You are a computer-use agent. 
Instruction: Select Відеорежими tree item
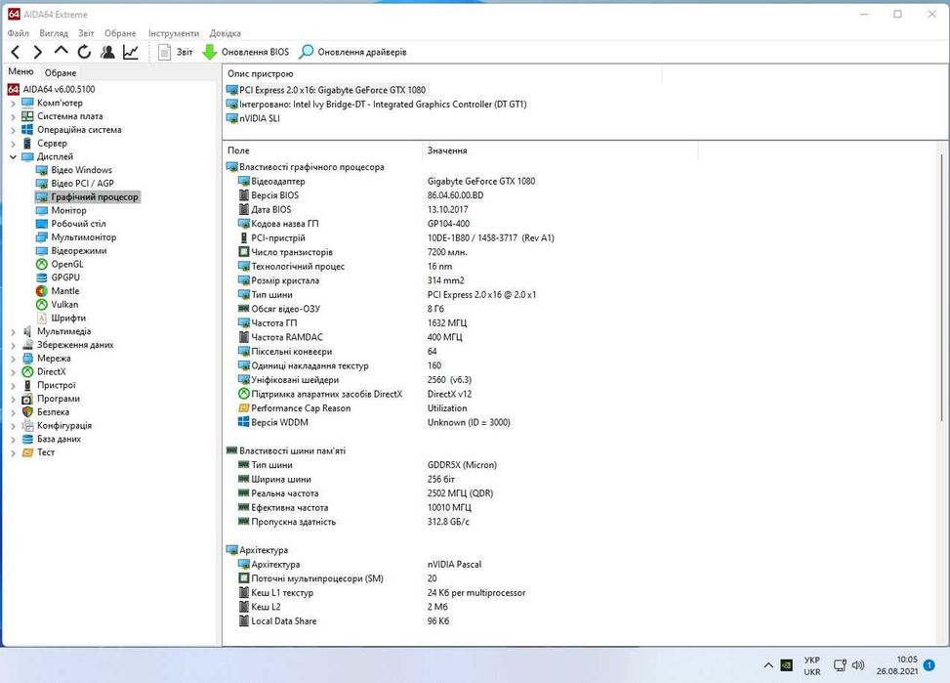point(79,250)
